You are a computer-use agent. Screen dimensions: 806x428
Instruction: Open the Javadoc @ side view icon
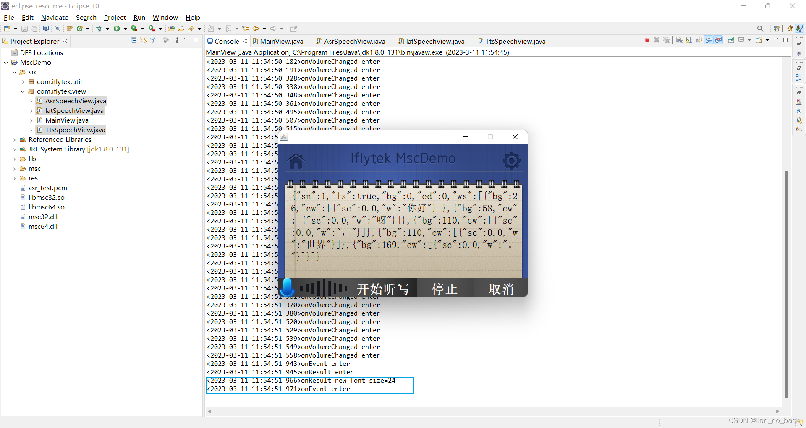(x=798, y=111)
